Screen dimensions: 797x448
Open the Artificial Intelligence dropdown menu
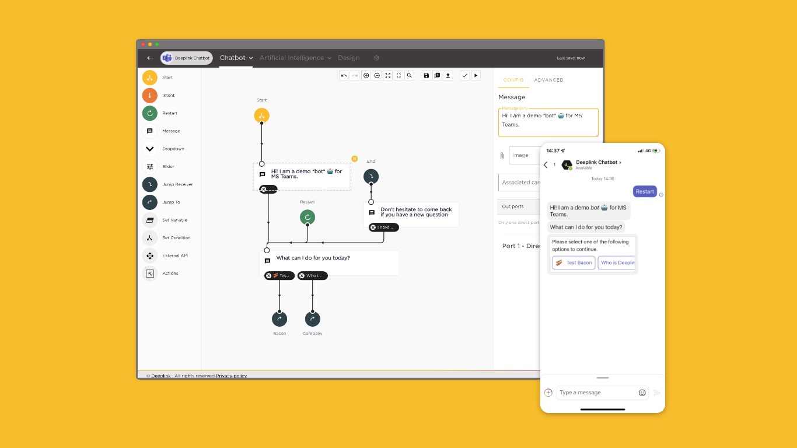point(295,58)
